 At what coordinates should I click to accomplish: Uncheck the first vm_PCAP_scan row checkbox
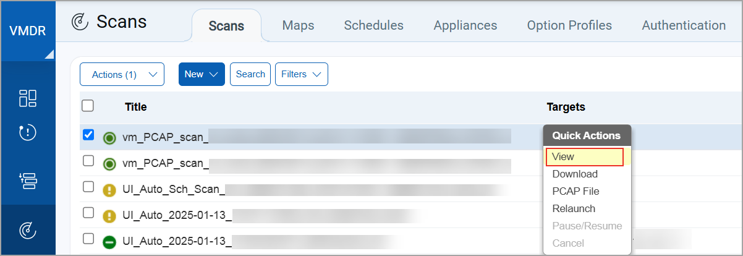(88, 135)
